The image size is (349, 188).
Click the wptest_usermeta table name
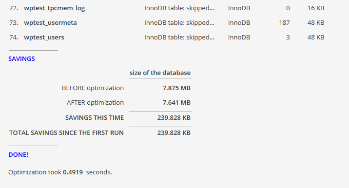(x=50, y=23)
